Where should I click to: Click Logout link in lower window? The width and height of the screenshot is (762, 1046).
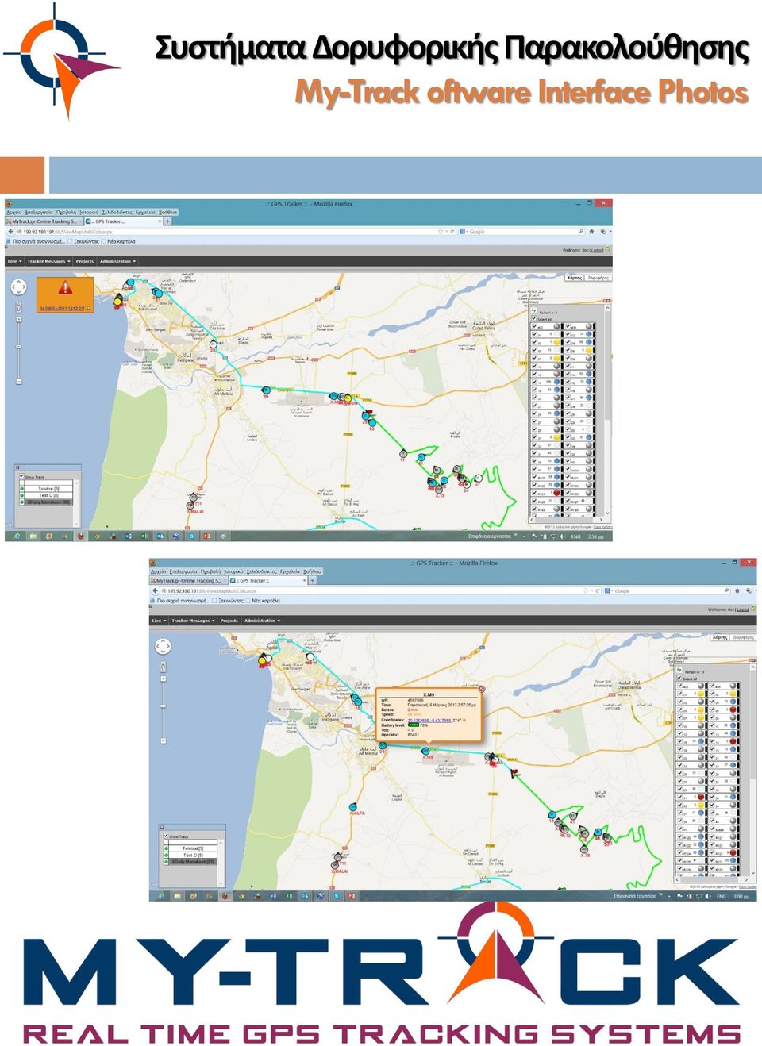[742, 610]
